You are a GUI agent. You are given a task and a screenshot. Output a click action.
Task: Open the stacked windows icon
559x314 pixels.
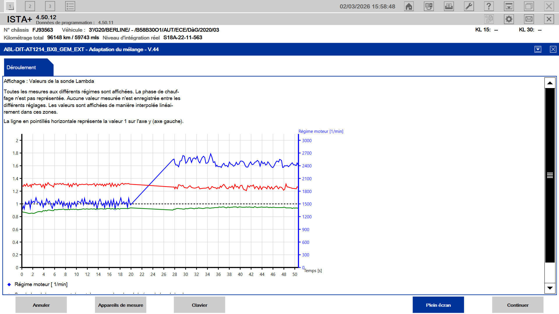[529, 6]
